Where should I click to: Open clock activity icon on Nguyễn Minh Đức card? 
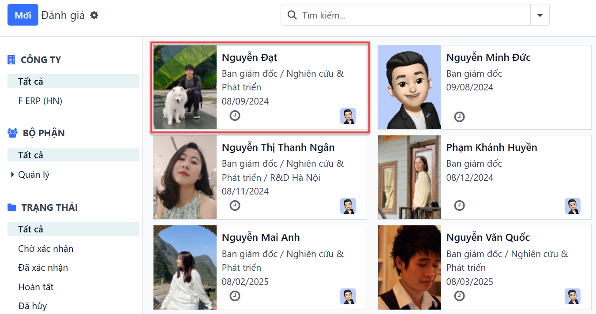pyautogui.click(x=460, y=117)
